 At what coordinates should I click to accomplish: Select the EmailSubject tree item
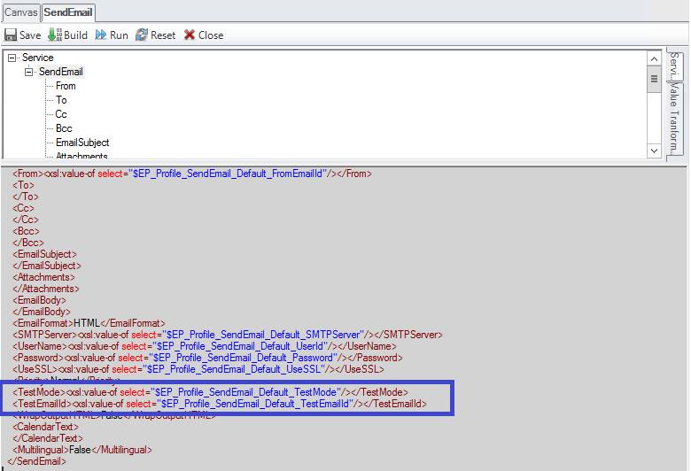coord(82,143)
